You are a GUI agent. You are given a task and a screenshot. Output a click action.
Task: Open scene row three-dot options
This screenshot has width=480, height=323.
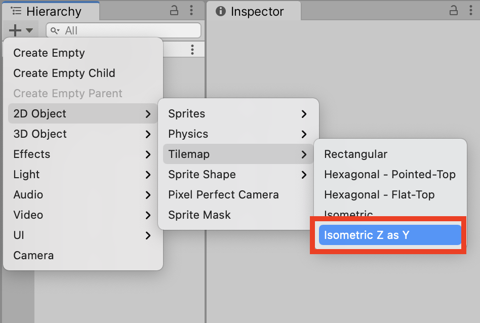[192, 49]
